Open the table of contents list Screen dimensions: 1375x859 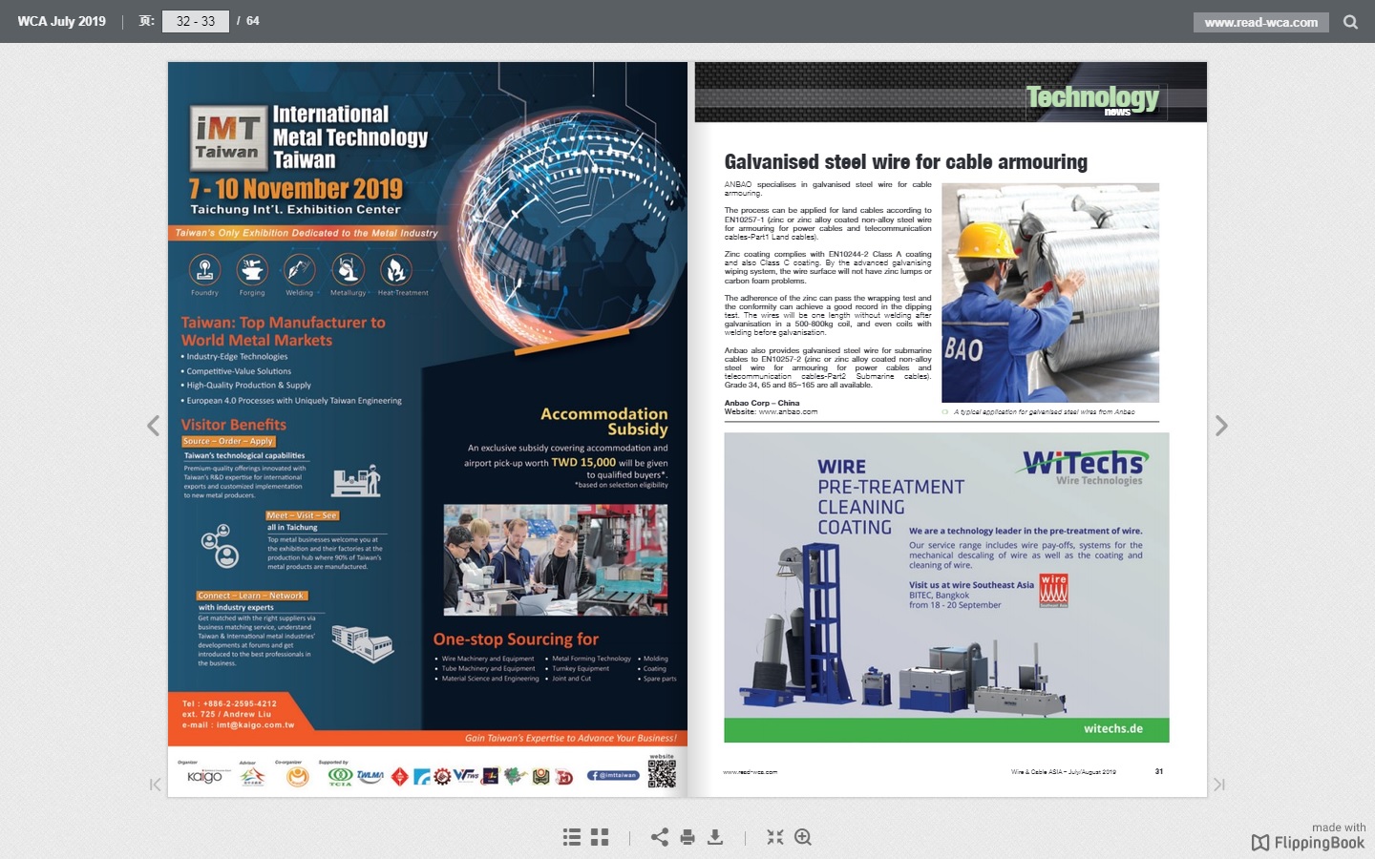click(572, 837)
